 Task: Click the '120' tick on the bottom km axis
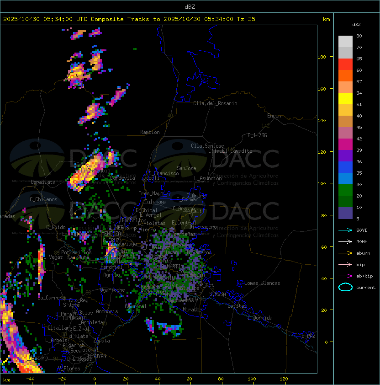click(x=284, y=379)
